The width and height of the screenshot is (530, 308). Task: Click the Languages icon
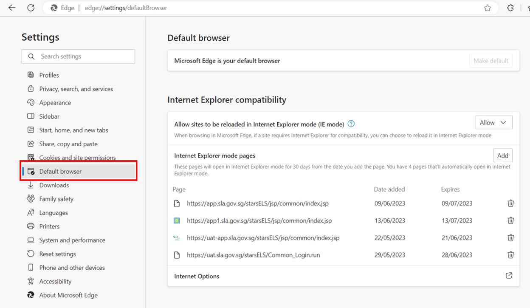[31, 212]
